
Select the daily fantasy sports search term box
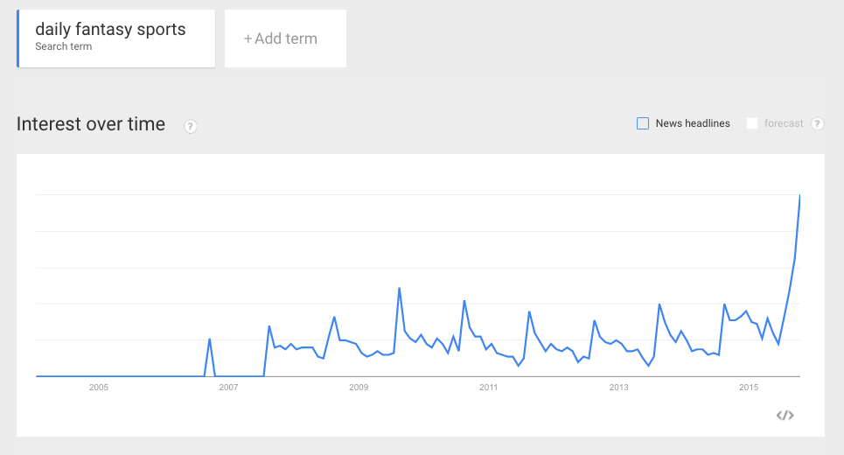pyautogui.click(x=116, y=38)
